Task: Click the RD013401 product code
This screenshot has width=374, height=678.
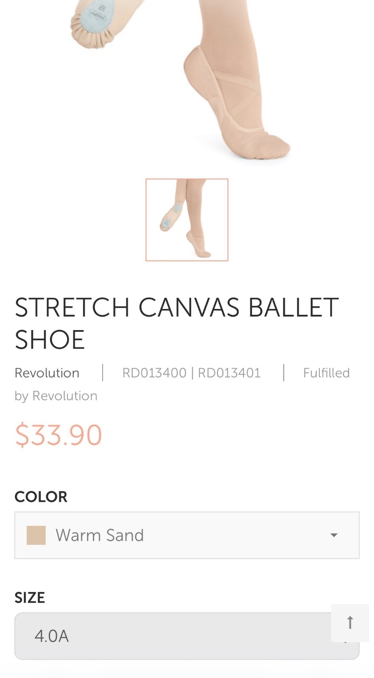Action: tap(229, 373)
